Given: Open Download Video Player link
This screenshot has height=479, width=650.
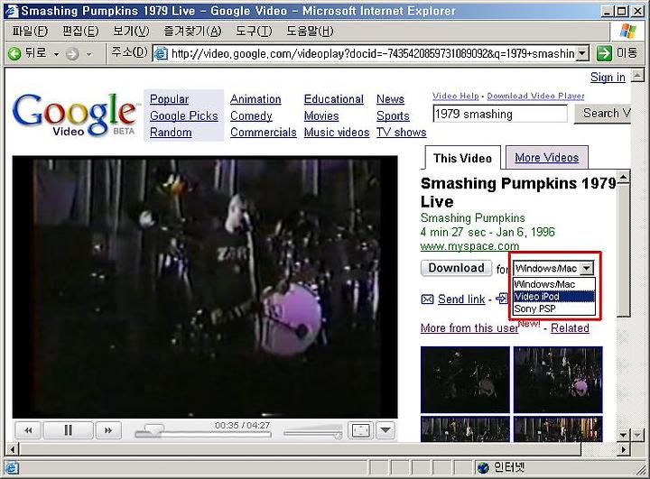Looking at the screenshot, I should (535, 97).
